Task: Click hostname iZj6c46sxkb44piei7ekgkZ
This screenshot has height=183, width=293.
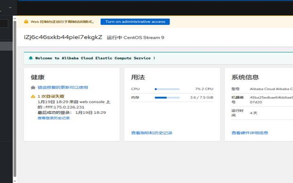Action: pos(63,37)
